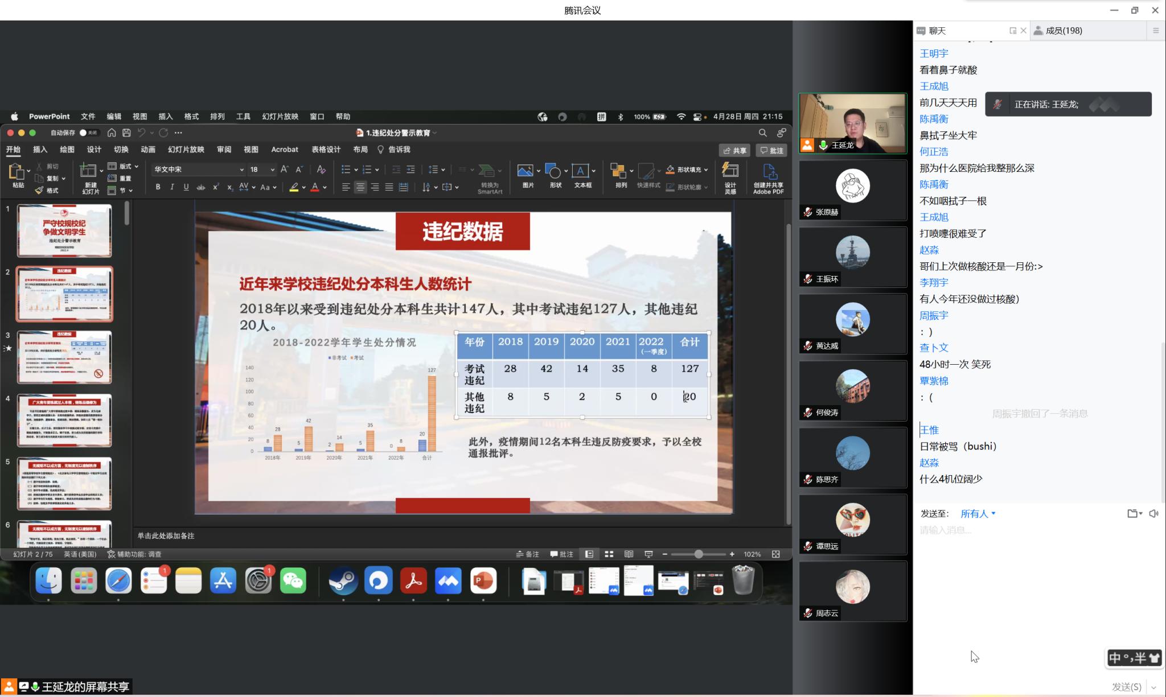Open Safari from the Dock
The height and width of the screenshot is (697, 1166).
click(x=118, y=581)
